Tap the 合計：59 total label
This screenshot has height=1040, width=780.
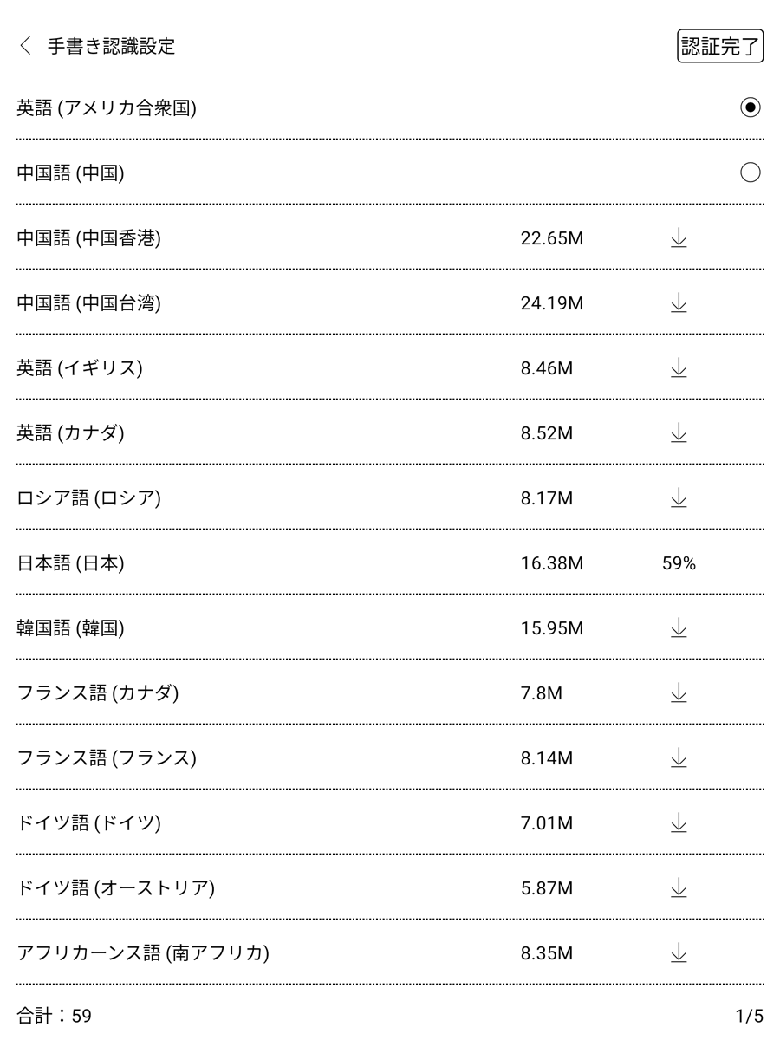click(x=55, y=1016)
